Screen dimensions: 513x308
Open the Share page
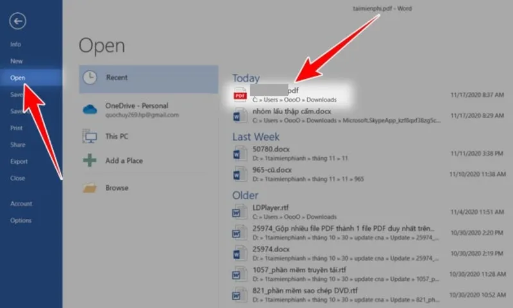point(17,145)
